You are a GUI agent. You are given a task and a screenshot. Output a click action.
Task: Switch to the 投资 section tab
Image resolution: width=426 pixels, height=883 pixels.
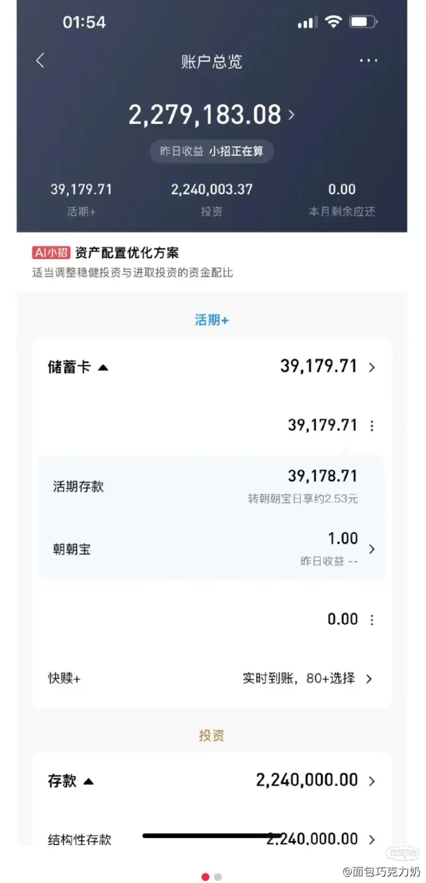click(211, 735)
